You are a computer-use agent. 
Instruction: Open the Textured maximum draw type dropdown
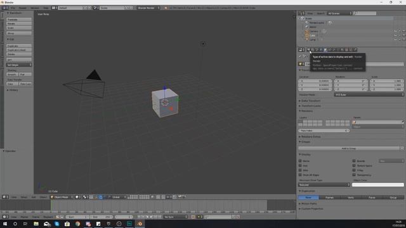click(x=324, y=184)
